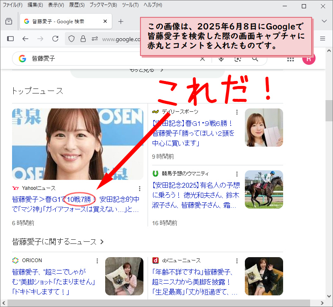Open options for the ORICON article
333x307 pixels.
coord(97,261)
